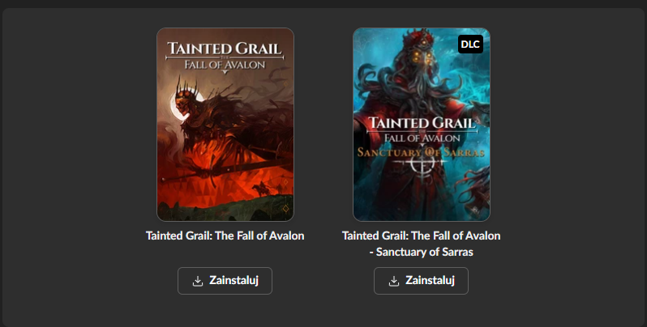Screen dimensions: 647x327
Task: Install the Sanctuary of Sarras DLC
Action: (422, 281)
